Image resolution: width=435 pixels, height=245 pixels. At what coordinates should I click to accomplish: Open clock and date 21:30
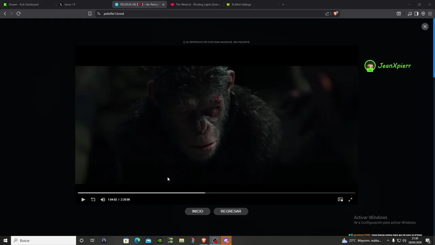click(415, 241)
